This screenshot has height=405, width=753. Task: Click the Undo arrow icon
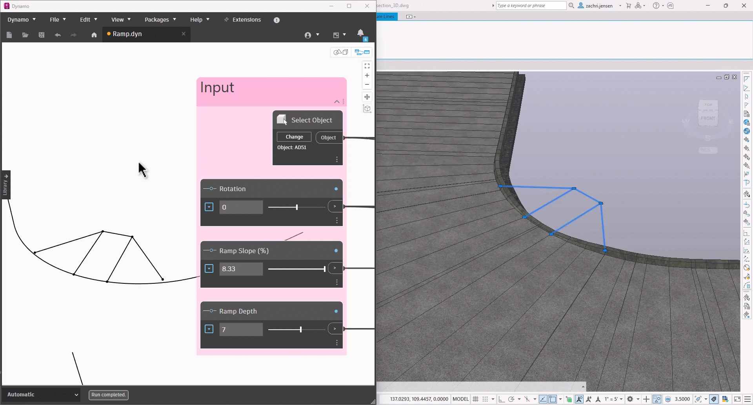point(58,35)
